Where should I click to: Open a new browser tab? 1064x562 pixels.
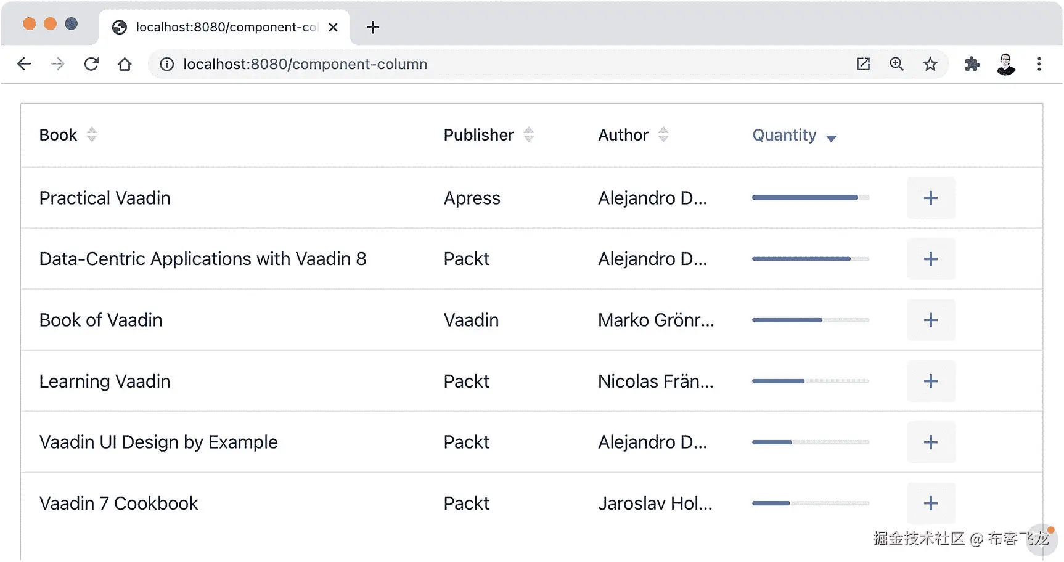tap(372, 27)
